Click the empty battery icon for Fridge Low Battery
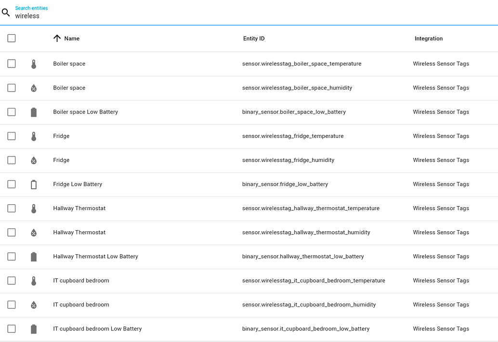The image size is (498, 342). point(34,184)
